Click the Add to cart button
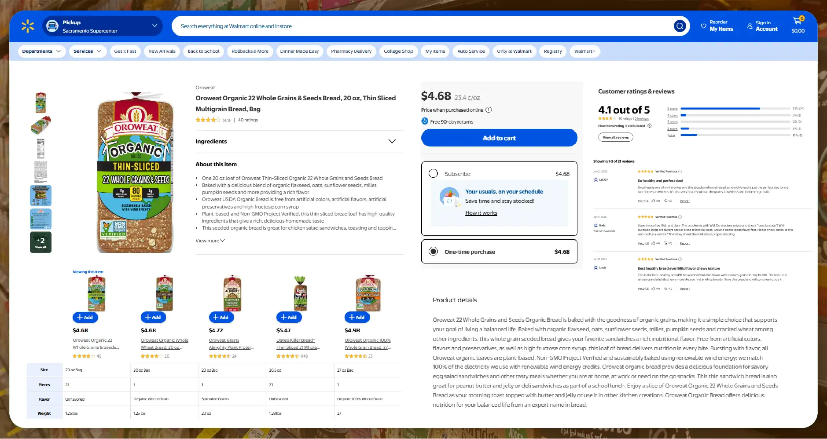The height and width of the screenshot is (439, 827). pos(499,138)
